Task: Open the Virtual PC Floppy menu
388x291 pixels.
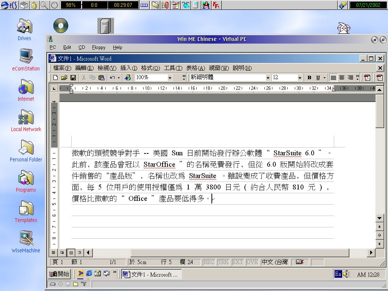Action: 99,47
